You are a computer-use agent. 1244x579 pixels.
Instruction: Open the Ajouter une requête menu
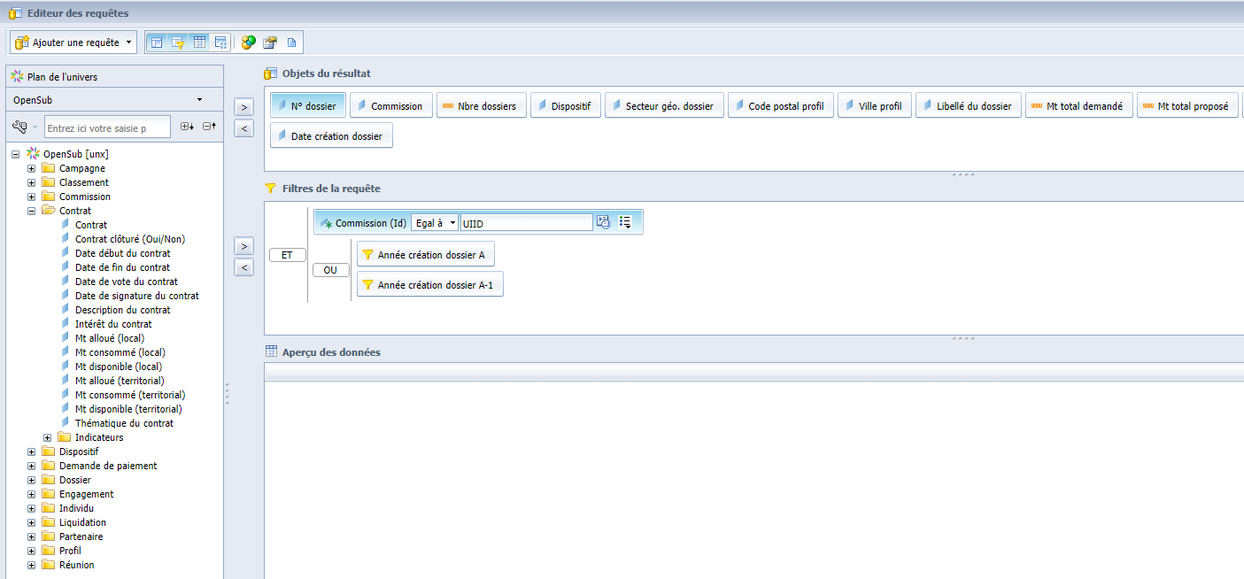tap(129, 42)
